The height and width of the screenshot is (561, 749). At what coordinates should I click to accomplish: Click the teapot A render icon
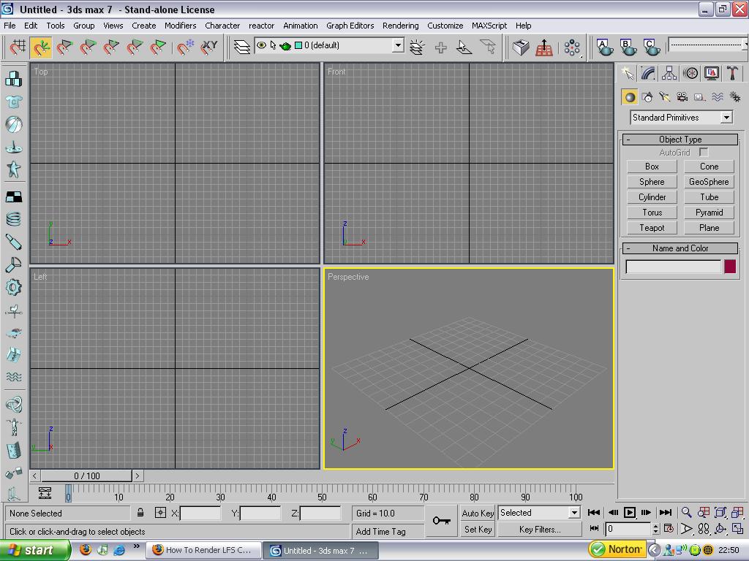tap(603, 47)
